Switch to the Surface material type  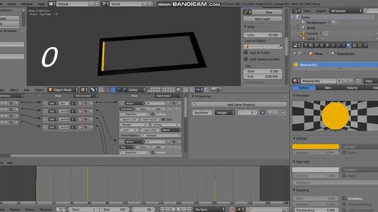pyautogui.click(x=304, y=88)
